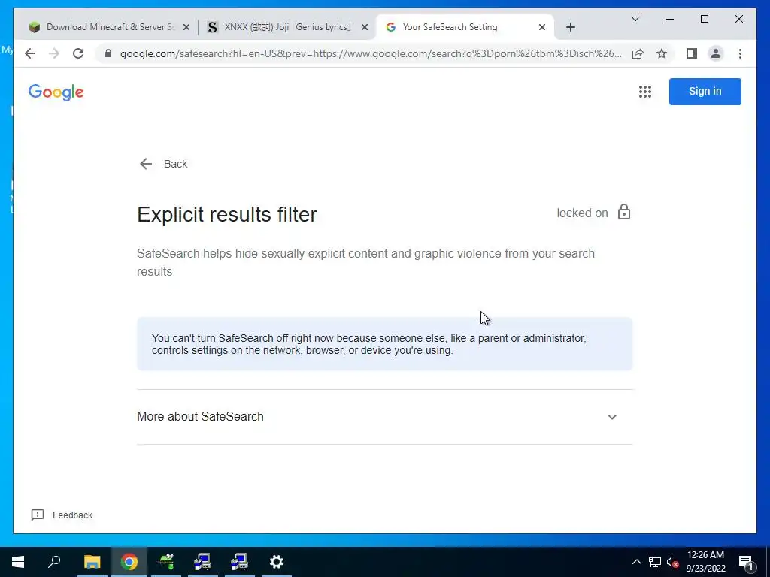Open a new tab with plus button

pyautogui.click(x=570, y=27)
